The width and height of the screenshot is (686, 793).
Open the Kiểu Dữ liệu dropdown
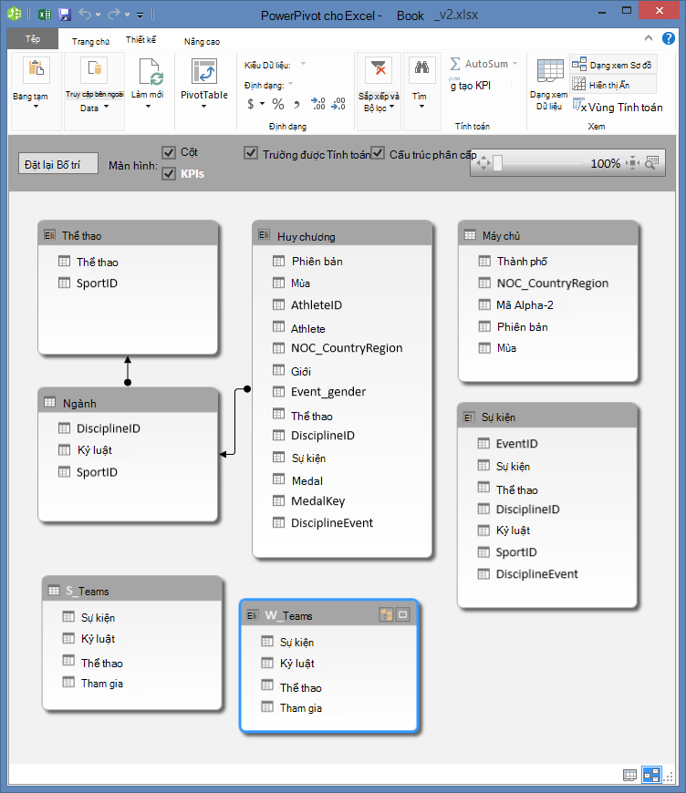pos(303,64)
